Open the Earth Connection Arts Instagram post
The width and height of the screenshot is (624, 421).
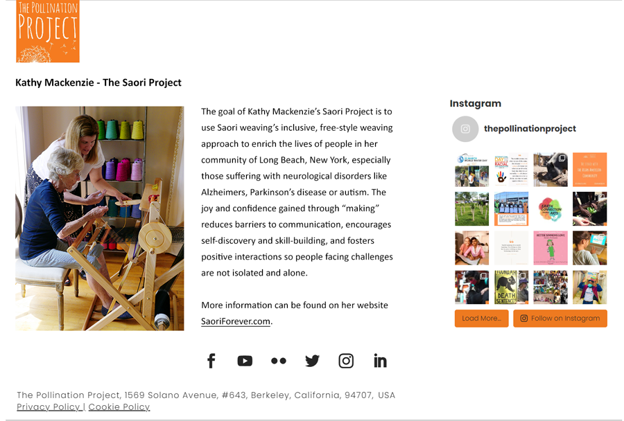551,208
